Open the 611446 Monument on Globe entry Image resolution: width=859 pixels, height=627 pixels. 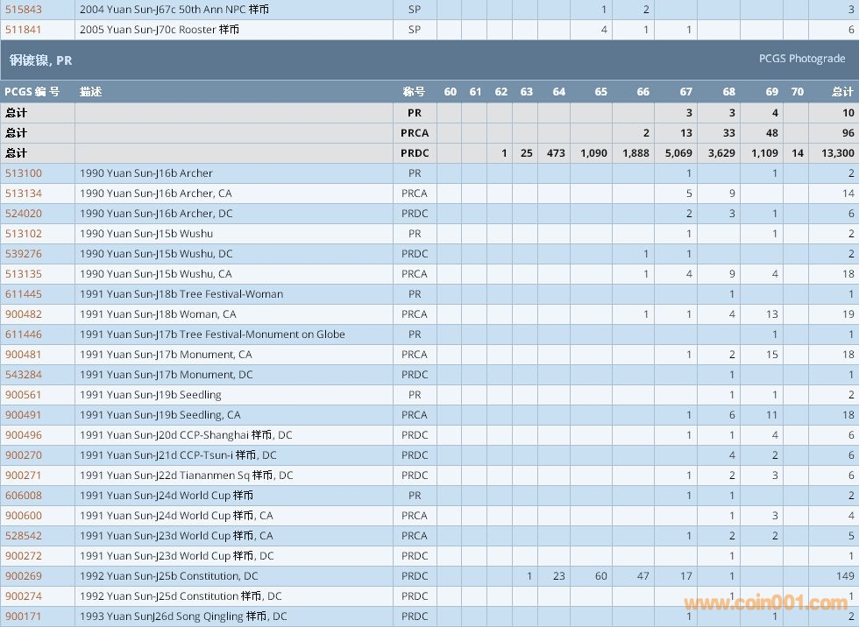pos(24,335)
